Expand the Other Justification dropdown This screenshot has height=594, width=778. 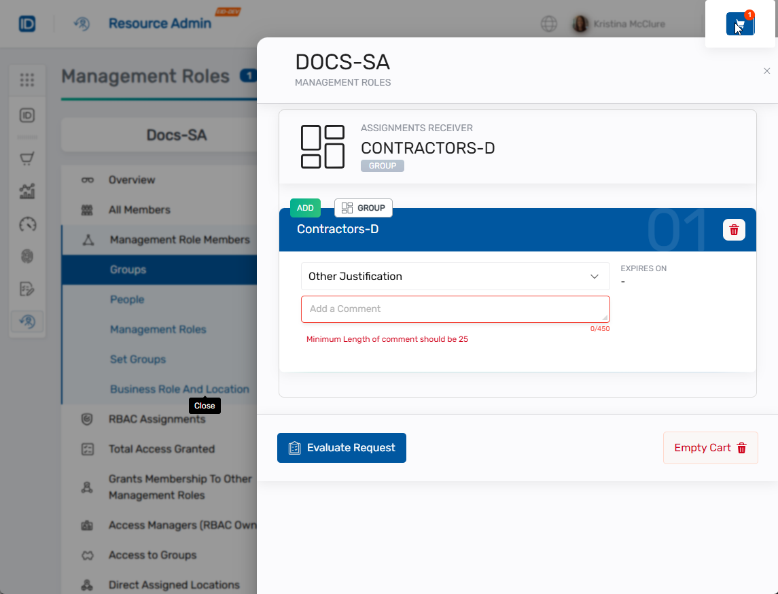pos(455,277)
